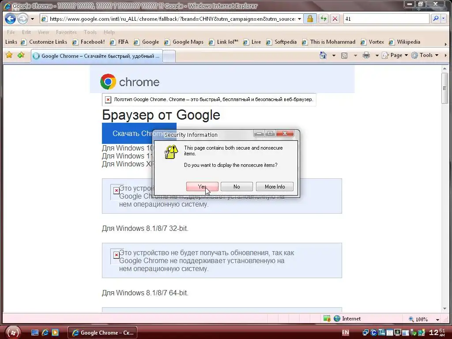452x339 pixels.
Task: Expand command bar overflow chevron
Action: (x=446, y=55)
